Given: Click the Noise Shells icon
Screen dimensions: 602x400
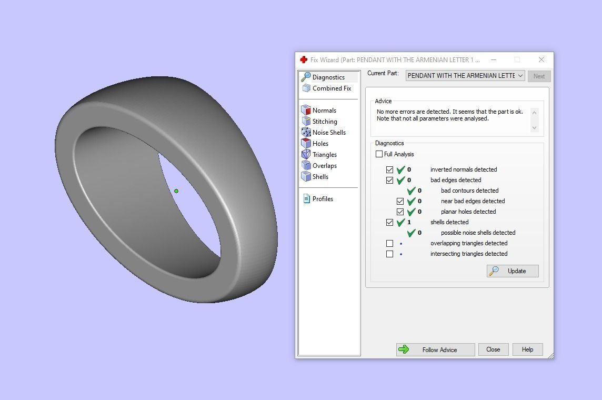Looking at the screenshot, I should pyautogui.click(x=306, y=133).
